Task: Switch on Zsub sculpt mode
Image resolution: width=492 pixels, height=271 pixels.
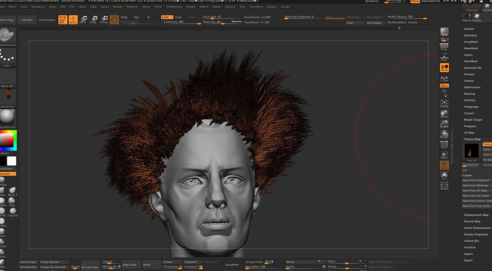Action: (x=178, y=17)
